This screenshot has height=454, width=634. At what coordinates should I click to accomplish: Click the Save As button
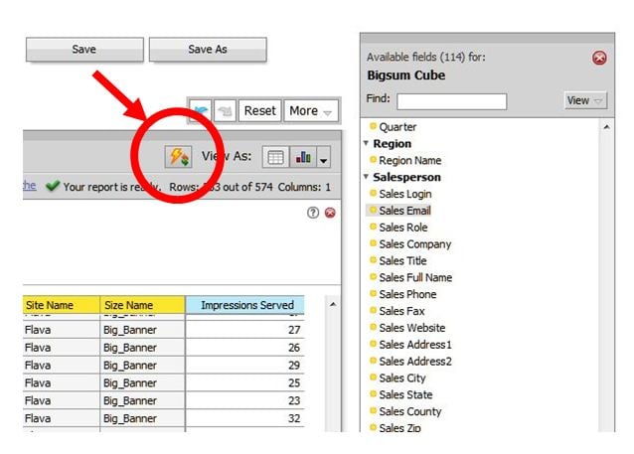[208, 50]
